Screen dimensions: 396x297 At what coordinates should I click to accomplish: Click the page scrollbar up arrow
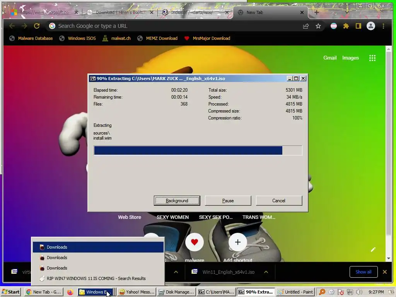tap(388, 49)
